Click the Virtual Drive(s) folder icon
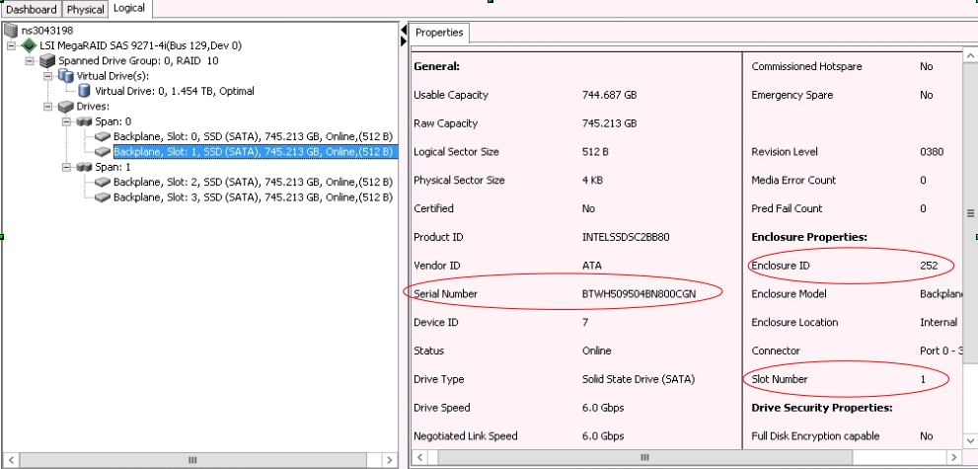Screen dimensions: 978x469 click(65, 76)
